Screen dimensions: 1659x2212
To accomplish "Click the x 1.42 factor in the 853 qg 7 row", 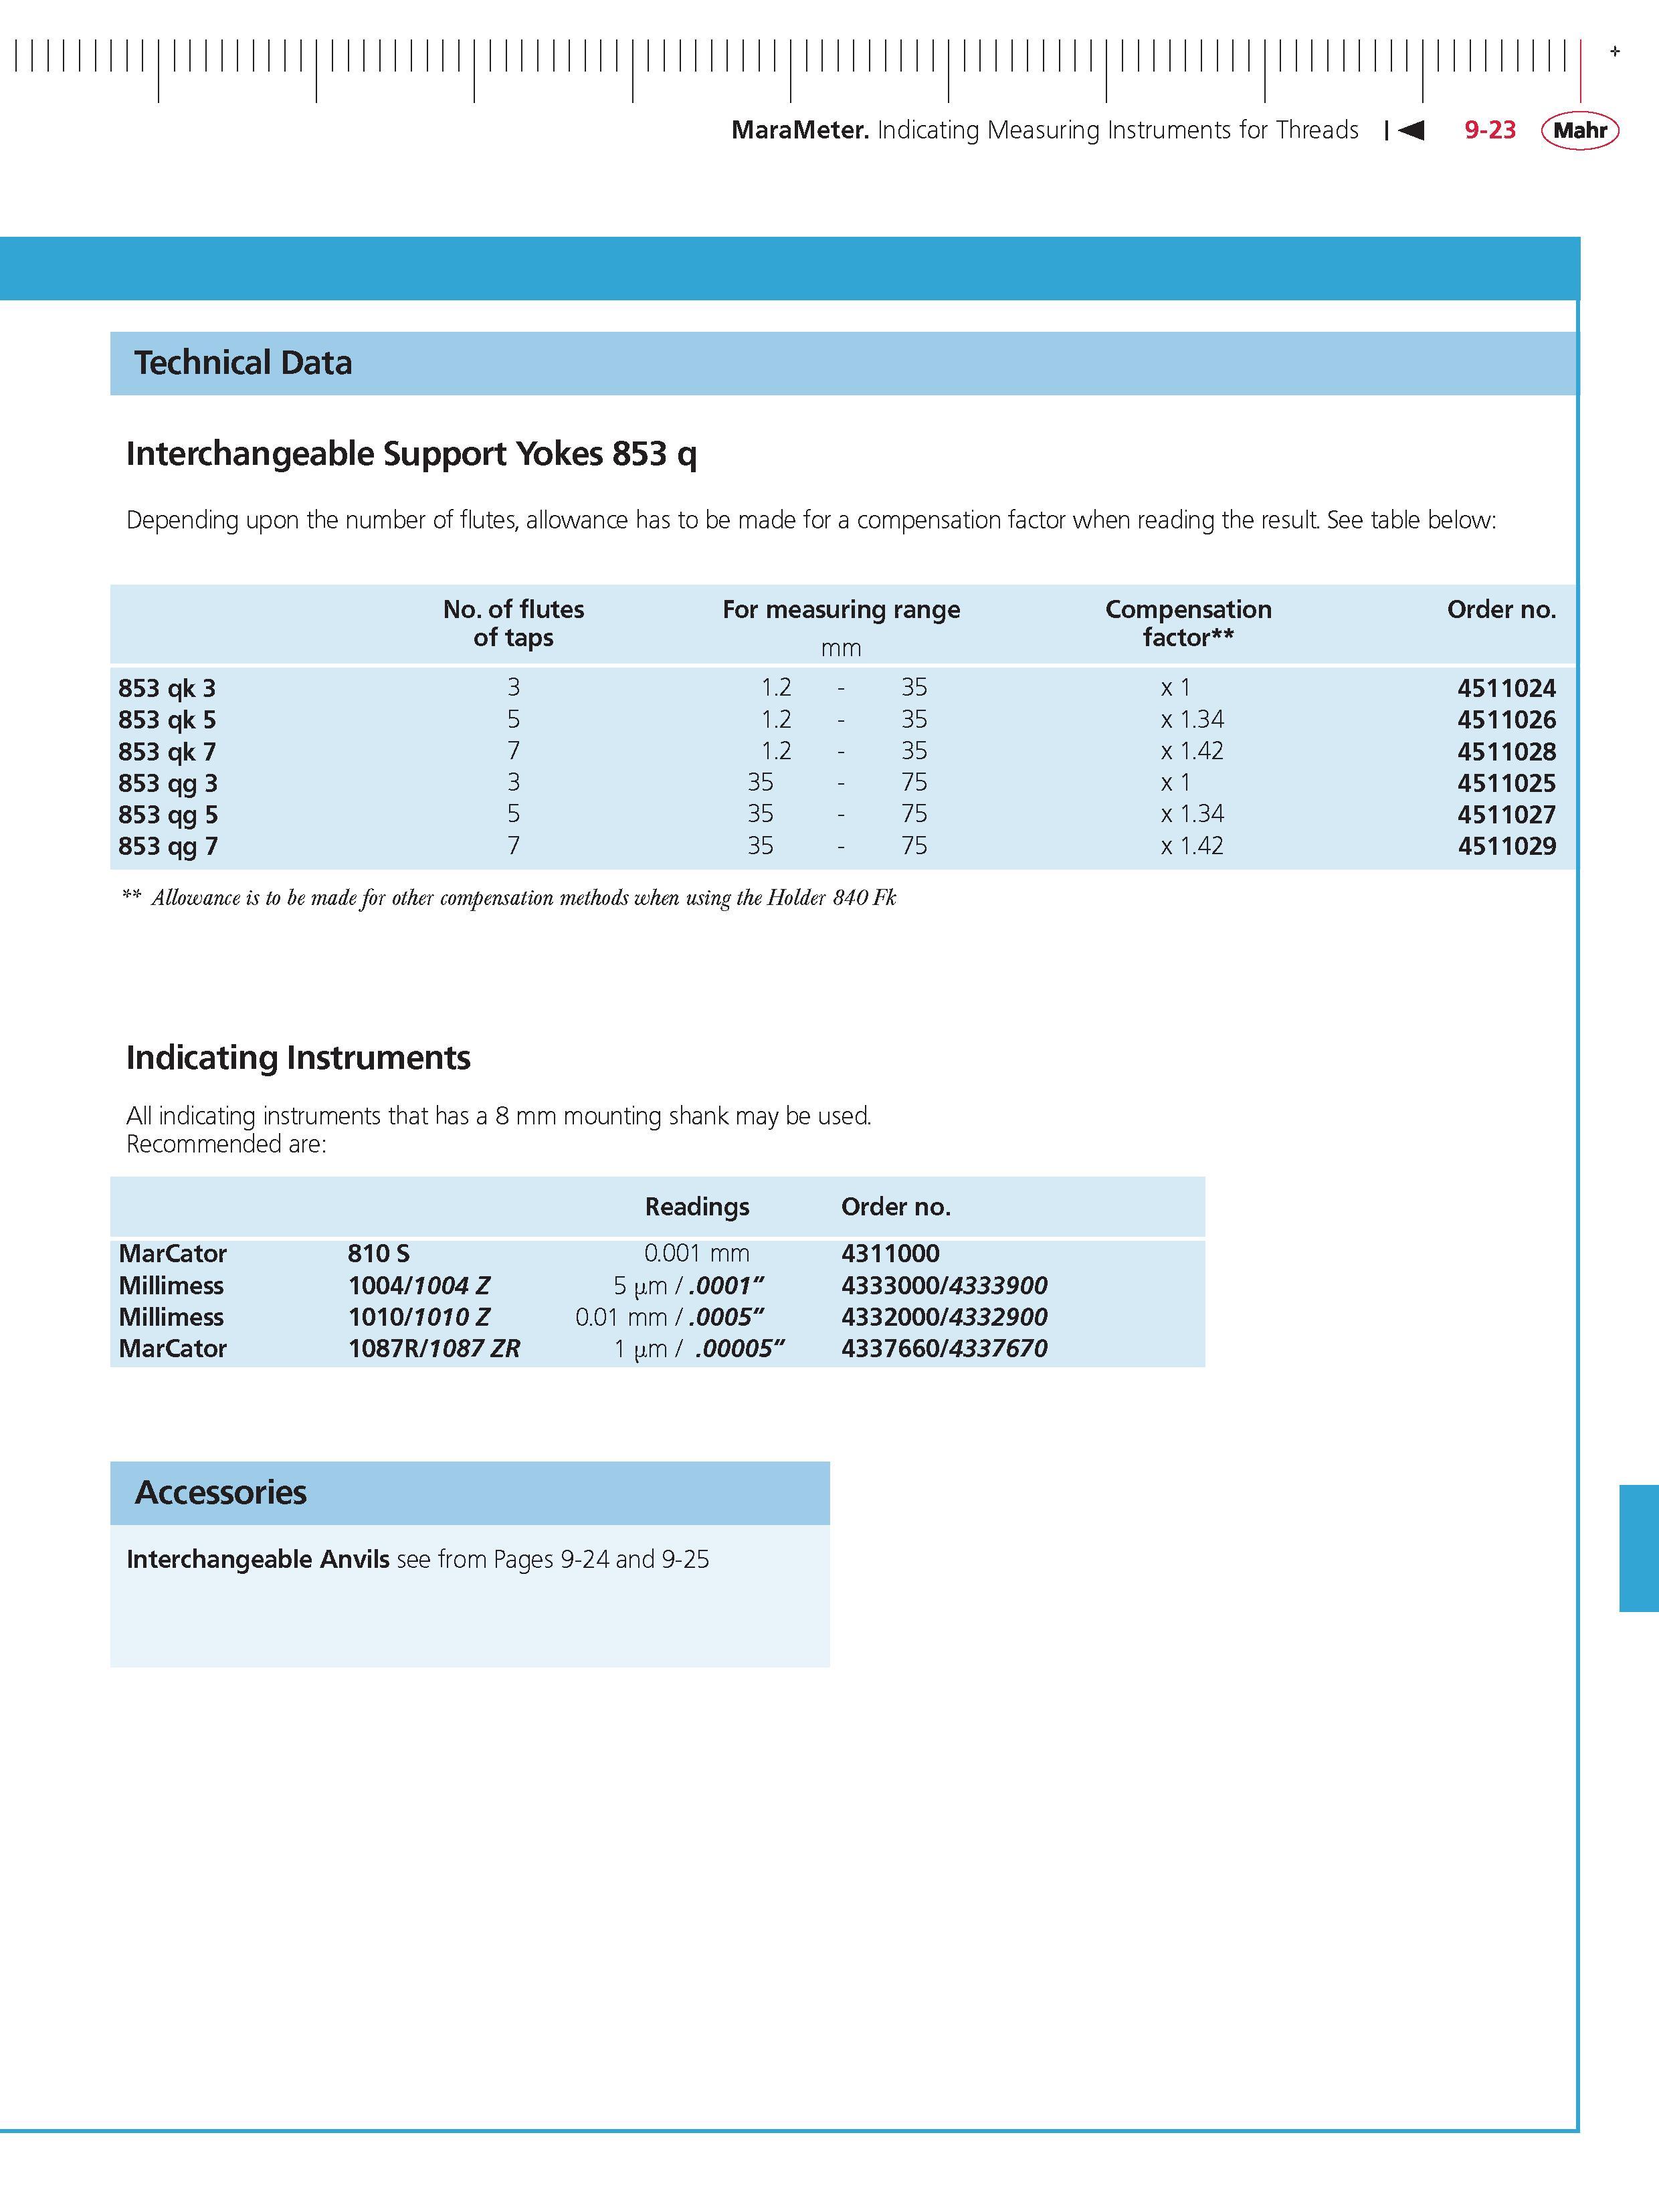I will point(1192,846).
